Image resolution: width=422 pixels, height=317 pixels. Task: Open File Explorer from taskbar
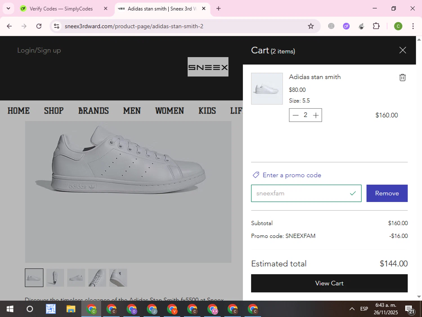(71, 309)
